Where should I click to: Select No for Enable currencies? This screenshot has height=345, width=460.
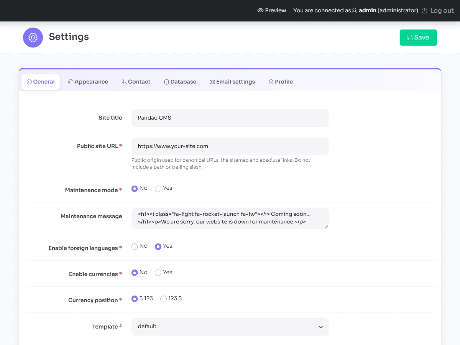click(x=135, y=273)
